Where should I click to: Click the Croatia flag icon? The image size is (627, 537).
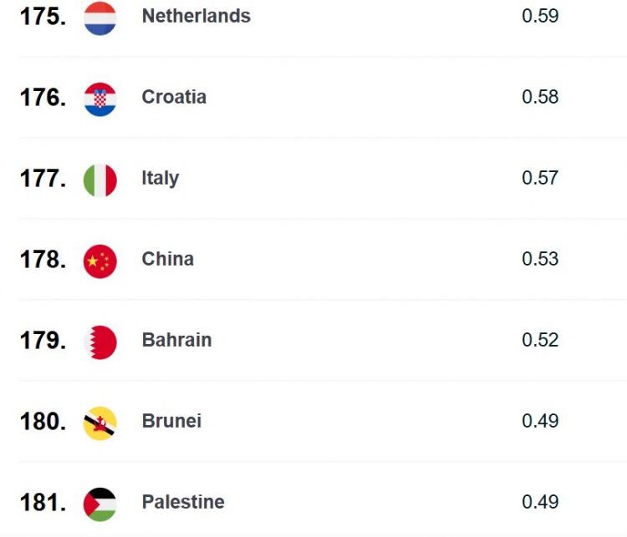pos(100,99)
